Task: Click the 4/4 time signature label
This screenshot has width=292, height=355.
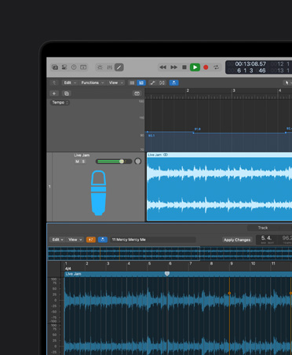Action: (68, 269)
